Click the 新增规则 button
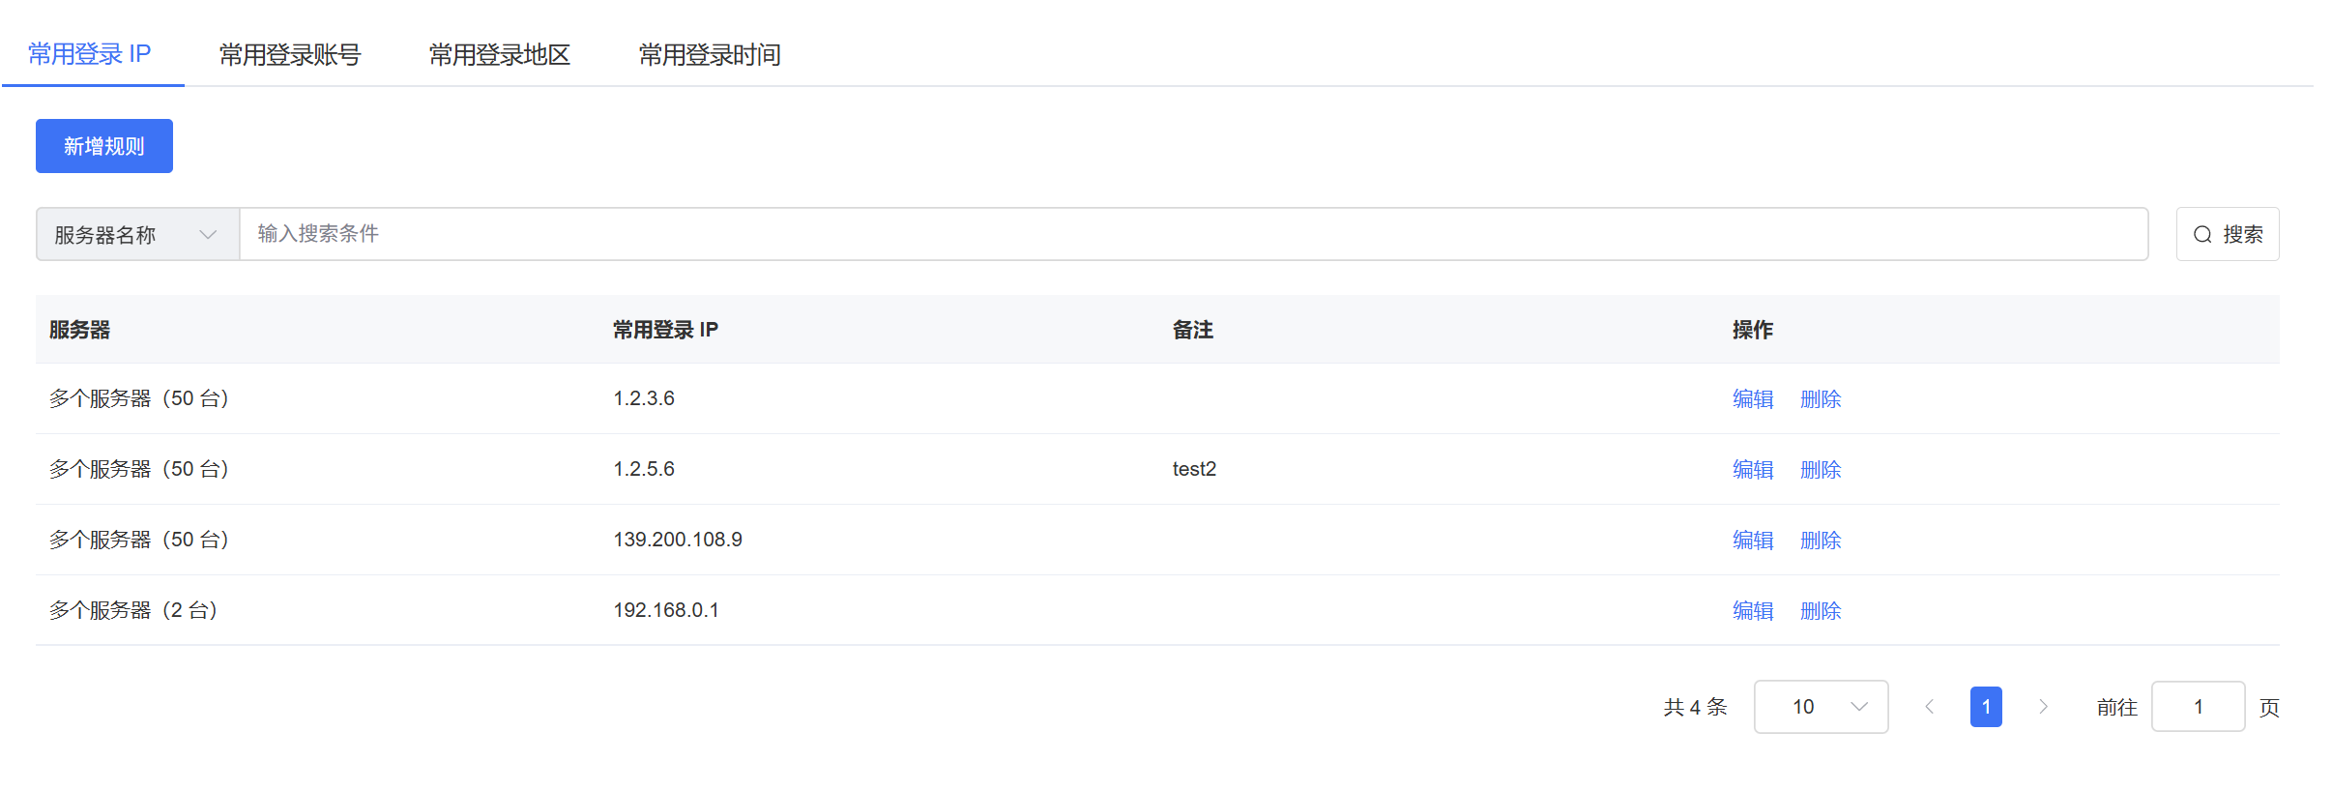Image resolution: width=2332 pixels, height=790 pixels. 104,146
